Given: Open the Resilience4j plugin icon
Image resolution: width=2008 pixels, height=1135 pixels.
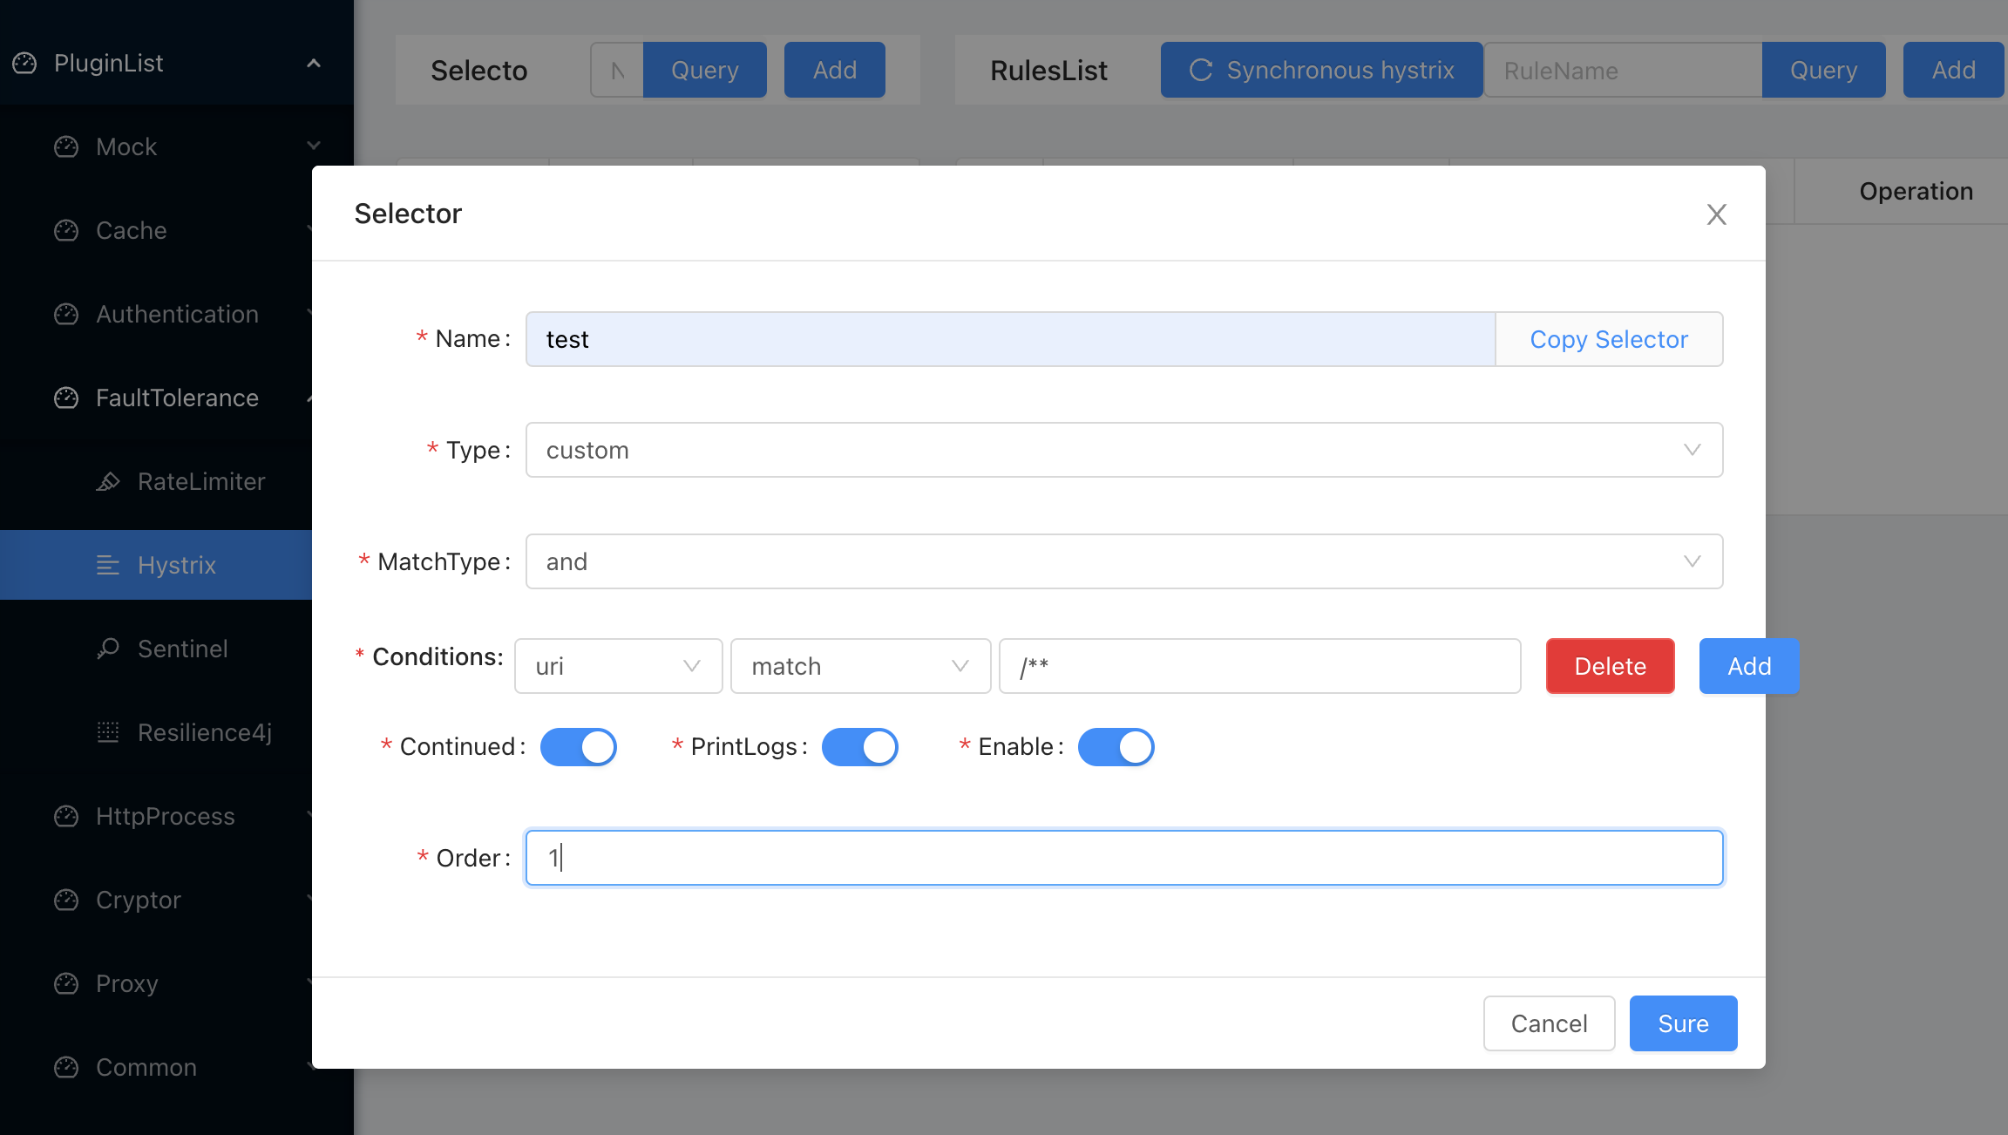Looking at the screenshot, I should point(108,732).
